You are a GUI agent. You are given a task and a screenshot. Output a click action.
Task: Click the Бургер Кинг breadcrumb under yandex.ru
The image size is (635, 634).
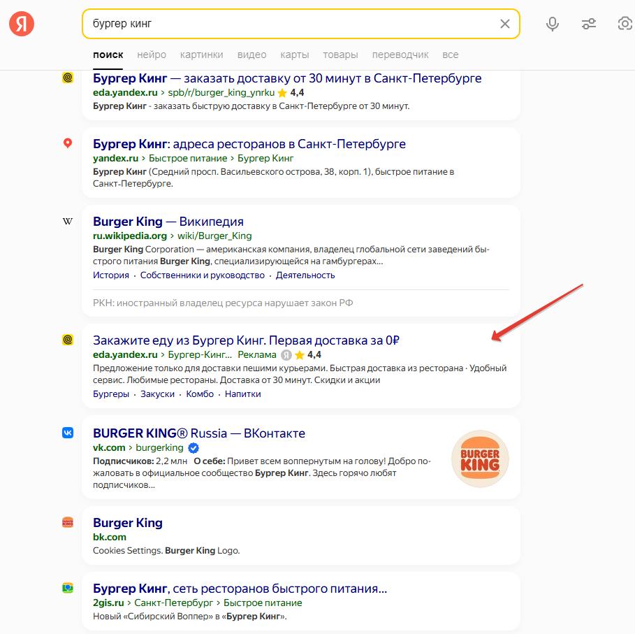click(265, 159)
